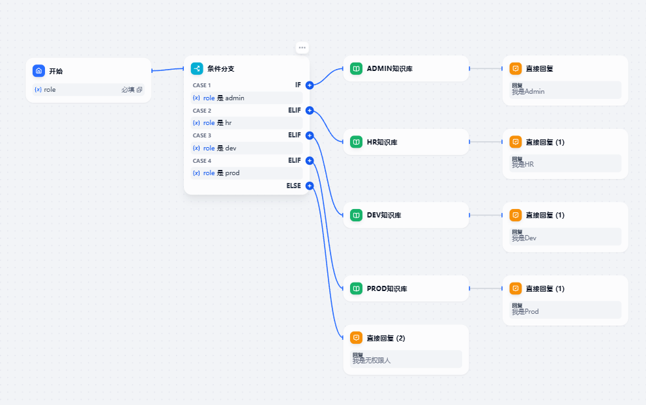This screenshot has width=646, height=405.
Task: Click the Start node home icon
Action: 38,71
